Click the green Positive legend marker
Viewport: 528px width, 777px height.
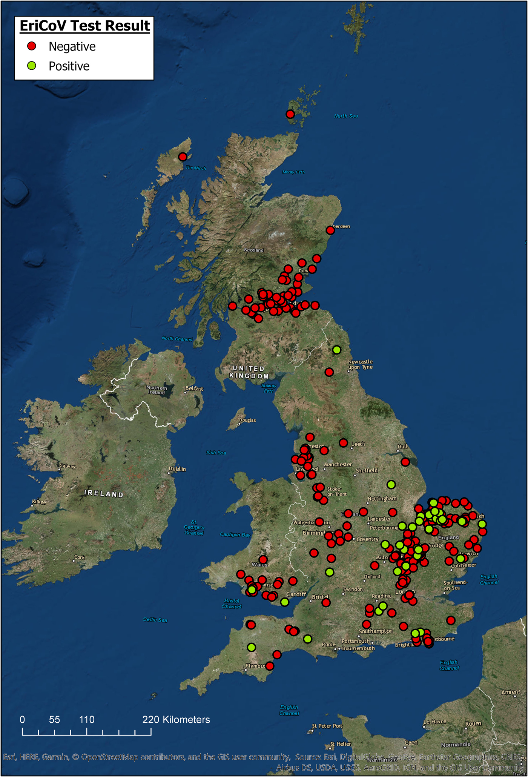(x=32, y=66)
